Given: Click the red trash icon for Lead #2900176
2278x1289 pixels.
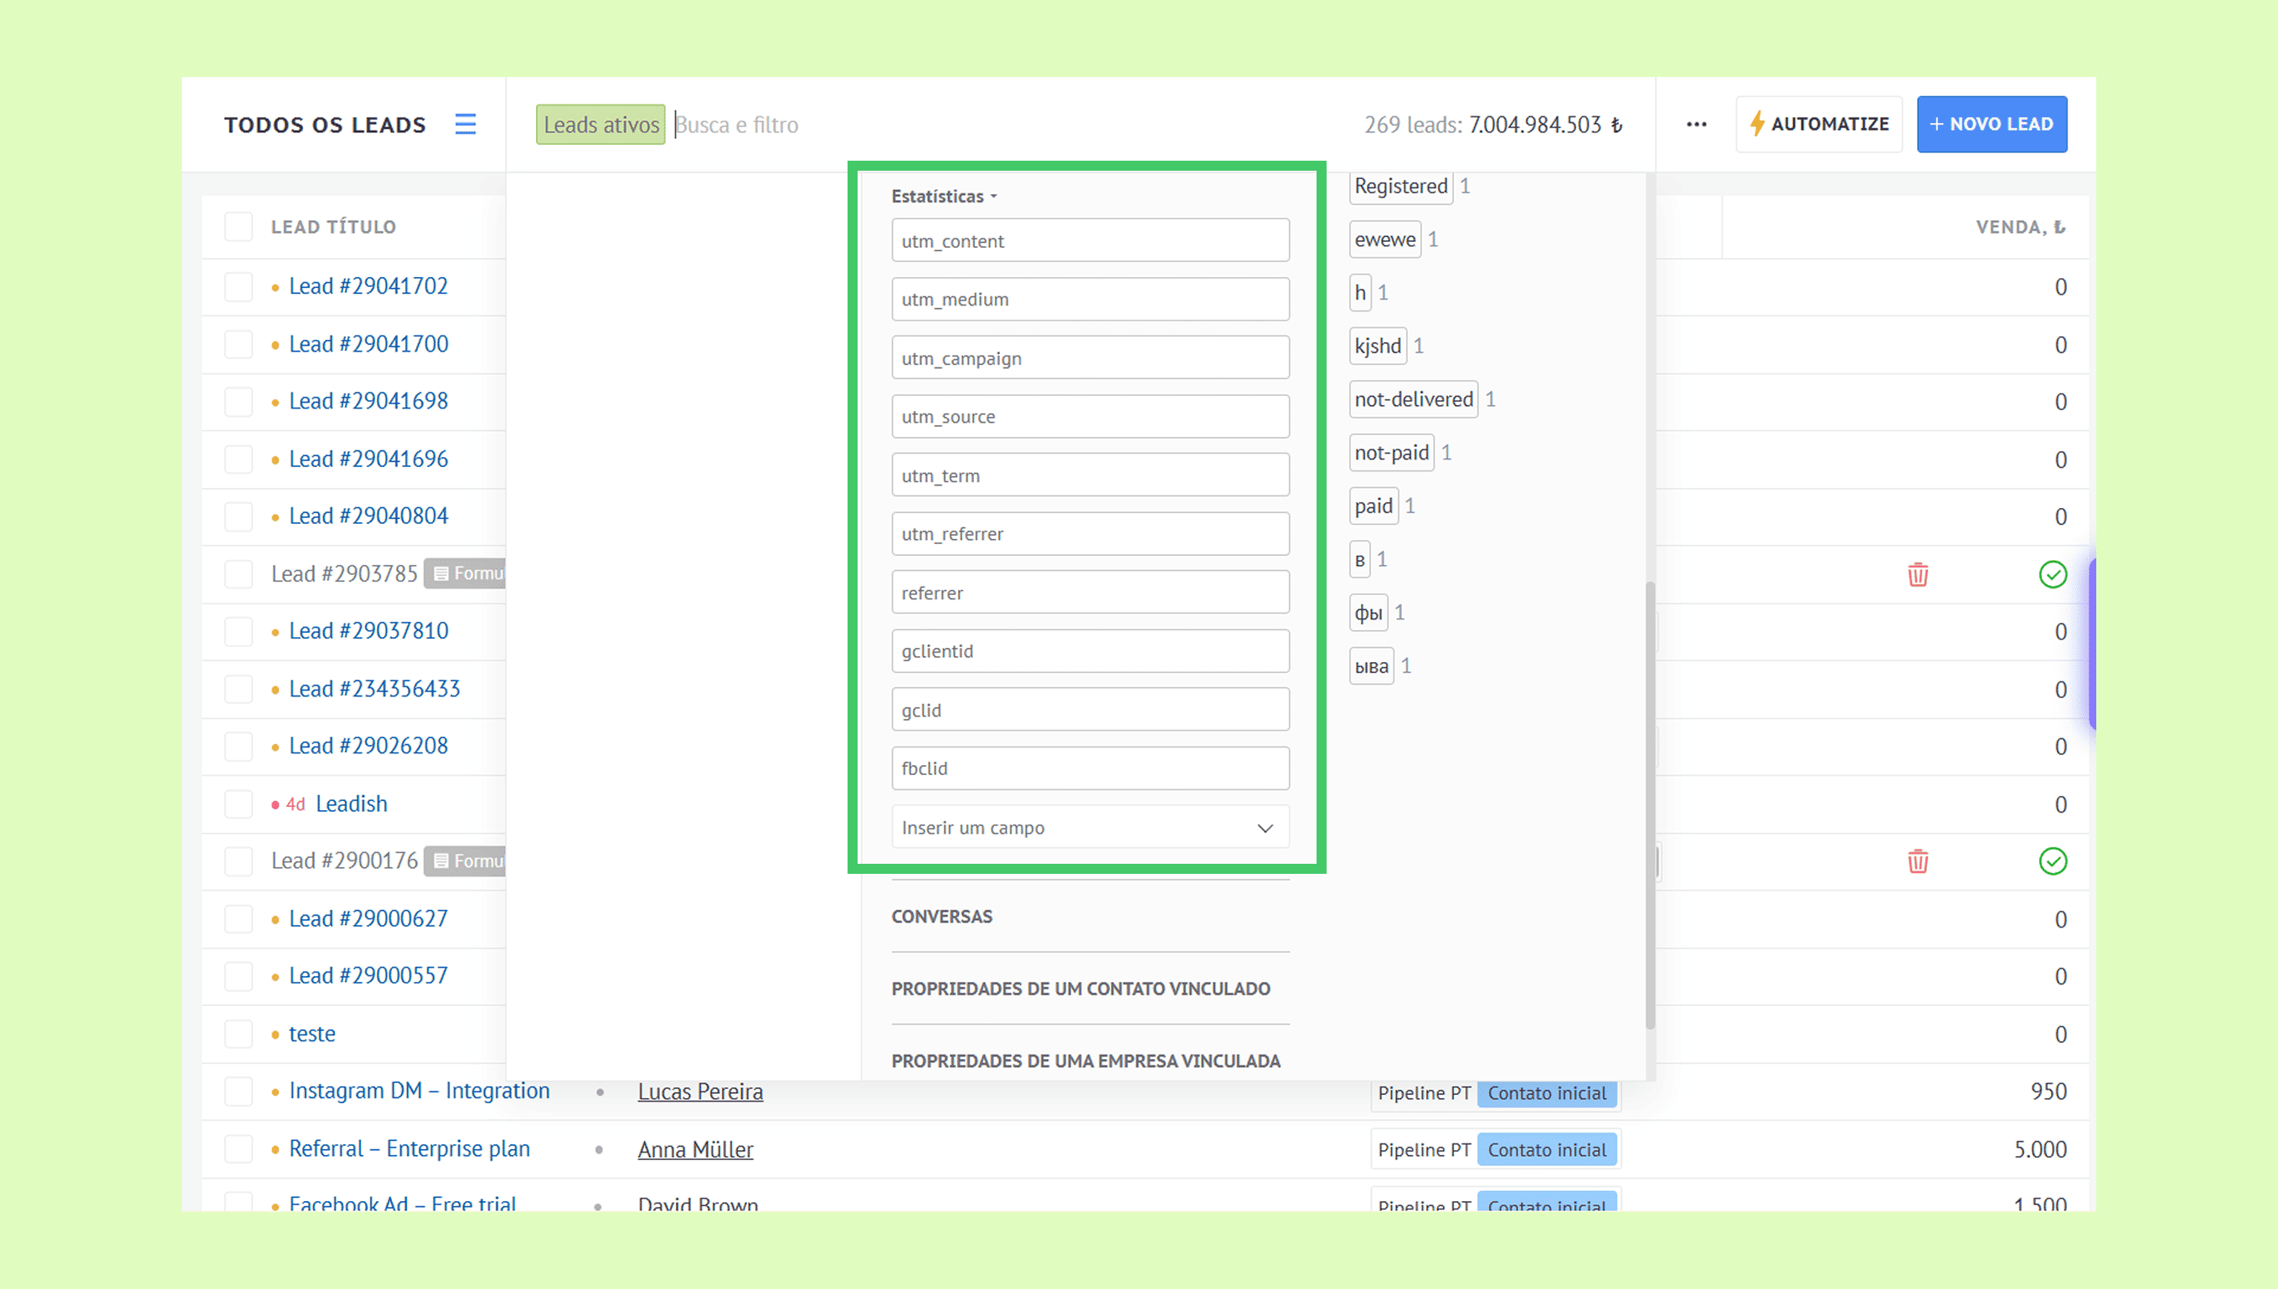Looking at the screenshot, I should click(1918, 861).
